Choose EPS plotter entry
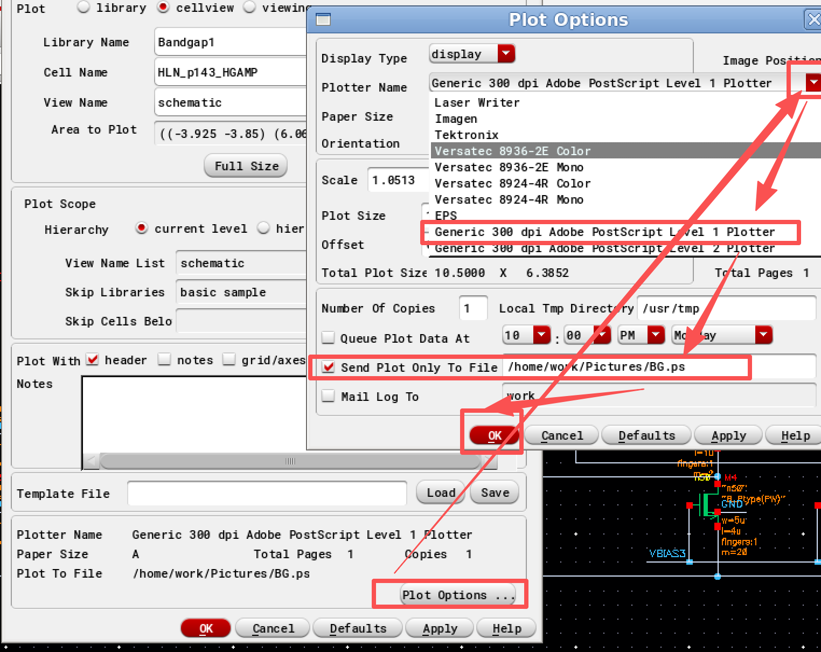The height and width of the screenshot is (652, 821). (x=626, y=216)
